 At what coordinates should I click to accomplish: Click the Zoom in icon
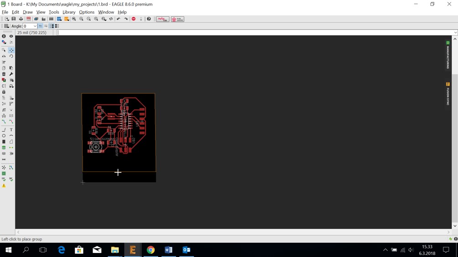pos(81,19)
